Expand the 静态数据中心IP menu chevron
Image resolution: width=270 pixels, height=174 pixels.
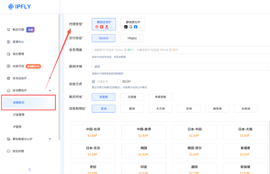pos(50,139)
